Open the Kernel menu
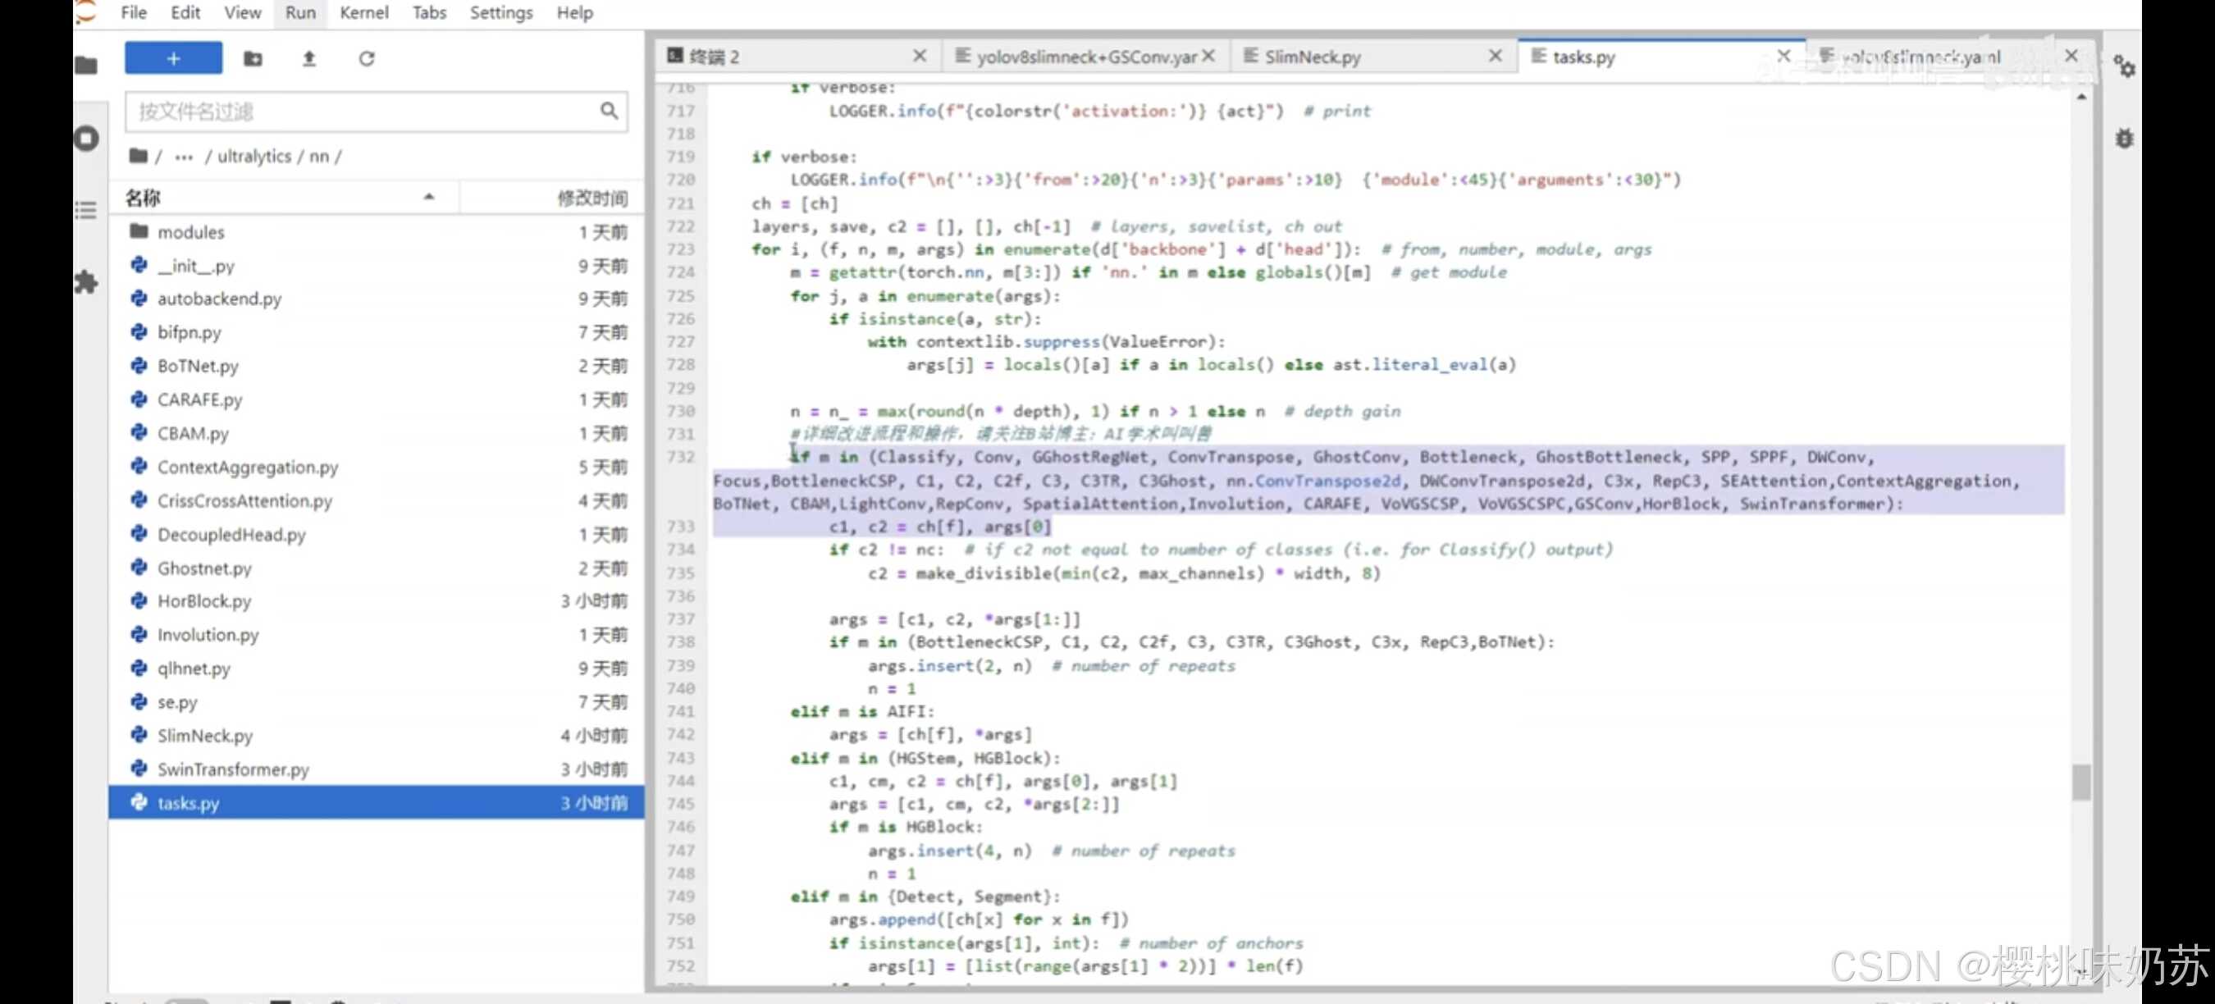The image size is (2215, 1004). 363,13
